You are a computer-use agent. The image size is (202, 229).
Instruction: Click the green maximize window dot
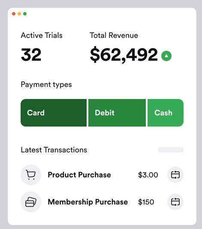(25, 14)
